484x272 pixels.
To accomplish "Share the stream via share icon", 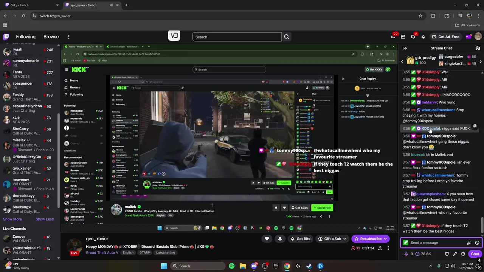I will (x=380, y=248).
